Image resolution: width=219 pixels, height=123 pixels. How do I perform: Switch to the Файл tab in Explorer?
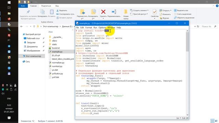click(23, 6)
